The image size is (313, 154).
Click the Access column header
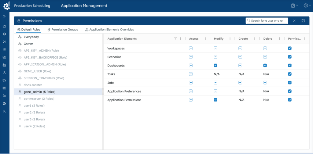(x=193, y=39)
